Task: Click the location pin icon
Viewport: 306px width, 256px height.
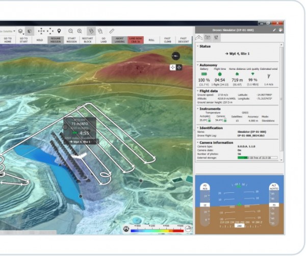Action: pyautogui.click(x=59, y=31)
